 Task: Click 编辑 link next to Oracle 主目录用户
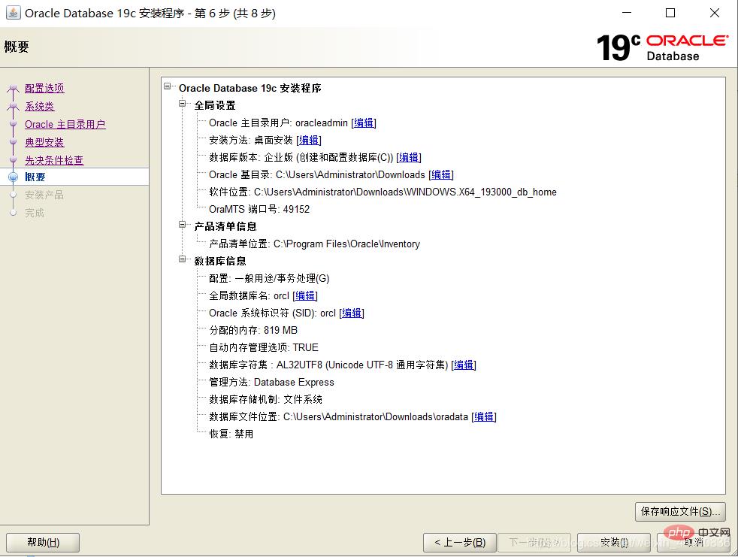pos(364,123)
